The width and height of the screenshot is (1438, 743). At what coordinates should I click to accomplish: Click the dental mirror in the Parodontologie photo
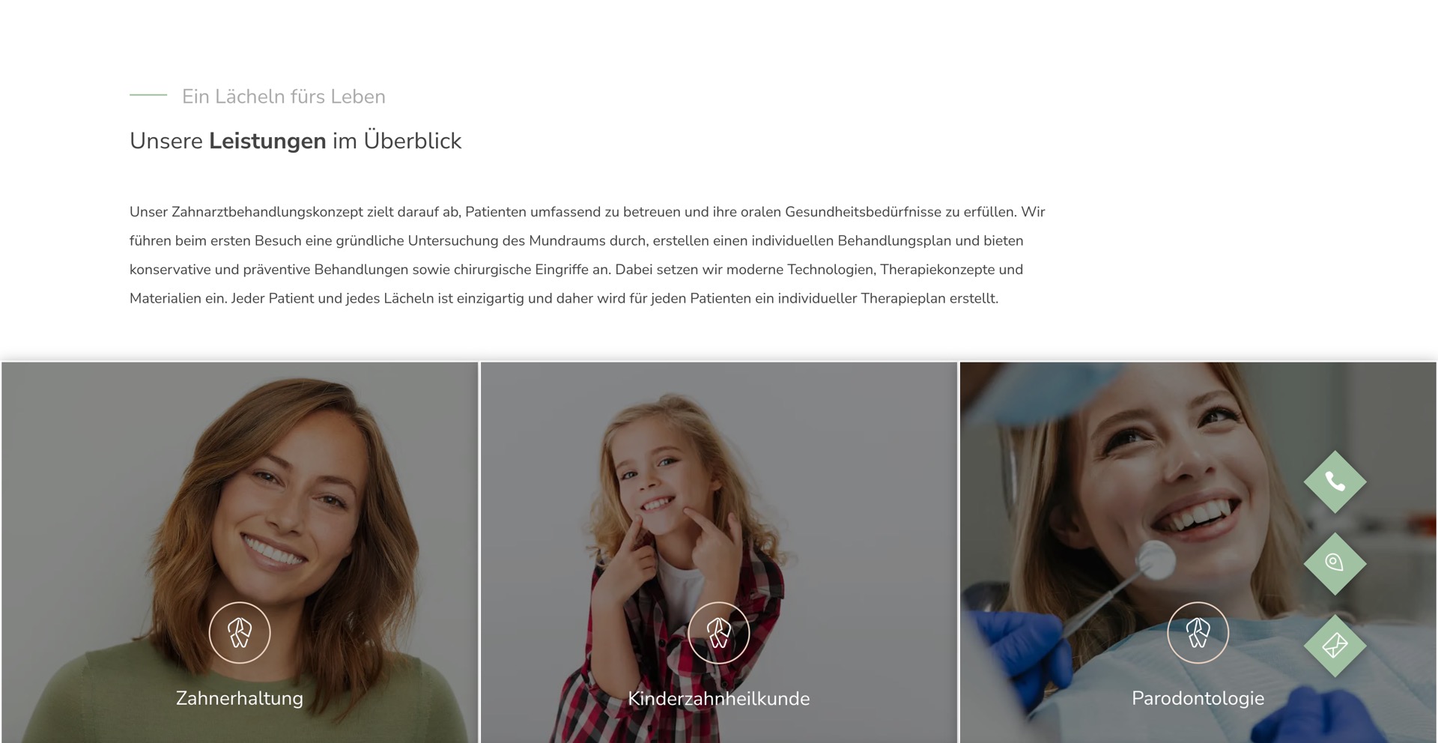point(1155,559)
